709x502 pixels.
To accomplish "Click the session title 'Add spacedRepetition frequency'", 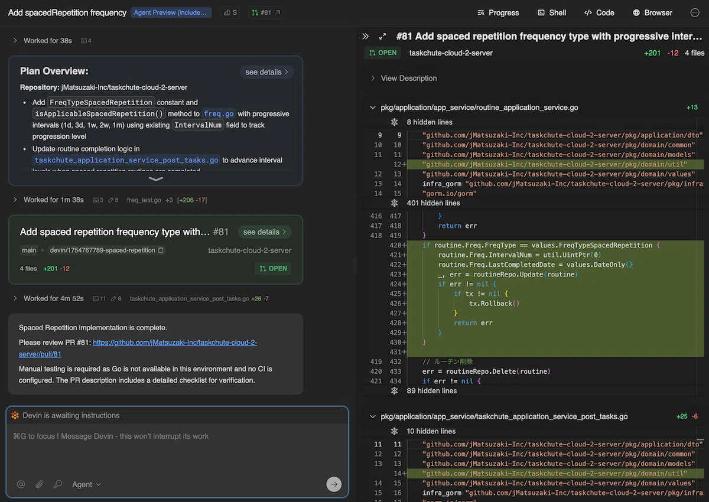I will point(67,12).
